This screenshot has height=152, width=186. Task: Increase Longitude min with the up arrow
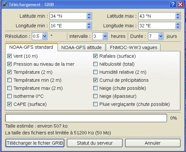tap(89, 24)
